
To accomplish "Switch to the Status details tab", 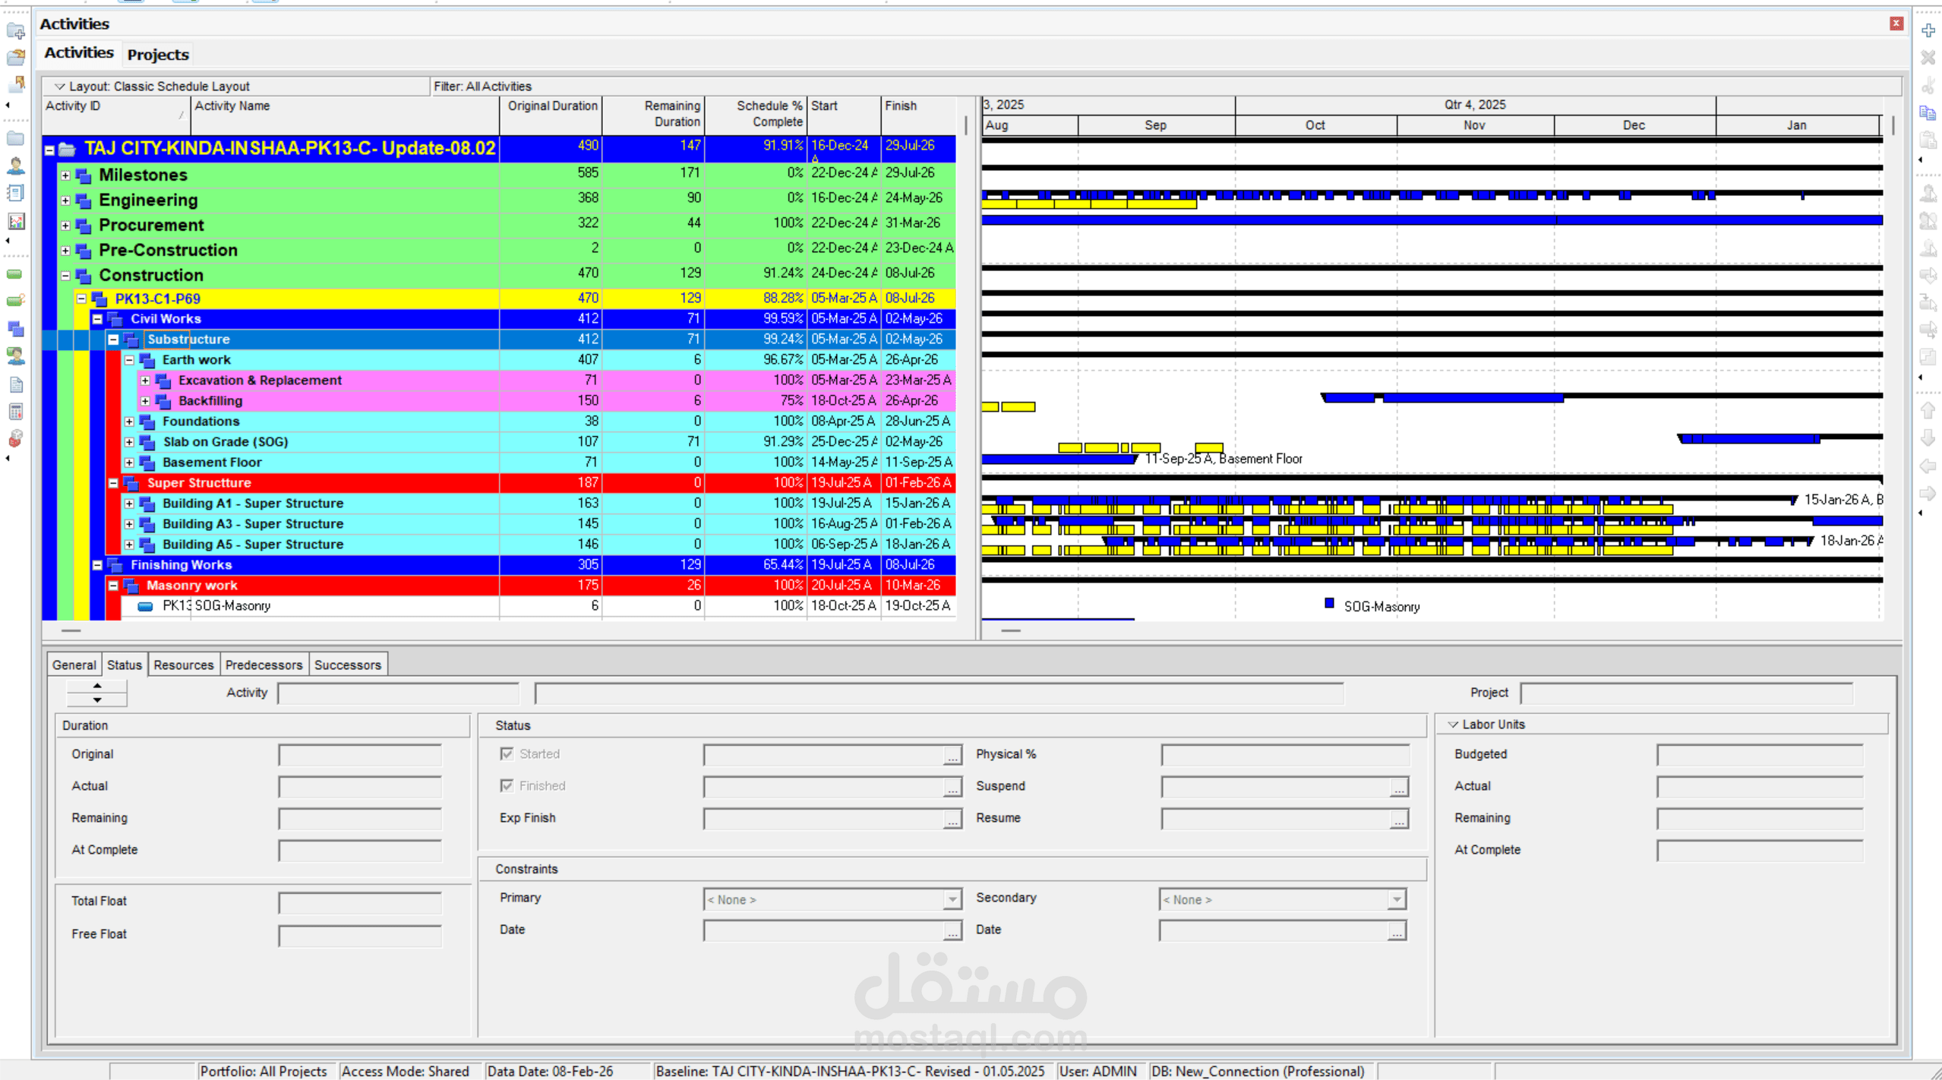I will click(x=125, y=665).
